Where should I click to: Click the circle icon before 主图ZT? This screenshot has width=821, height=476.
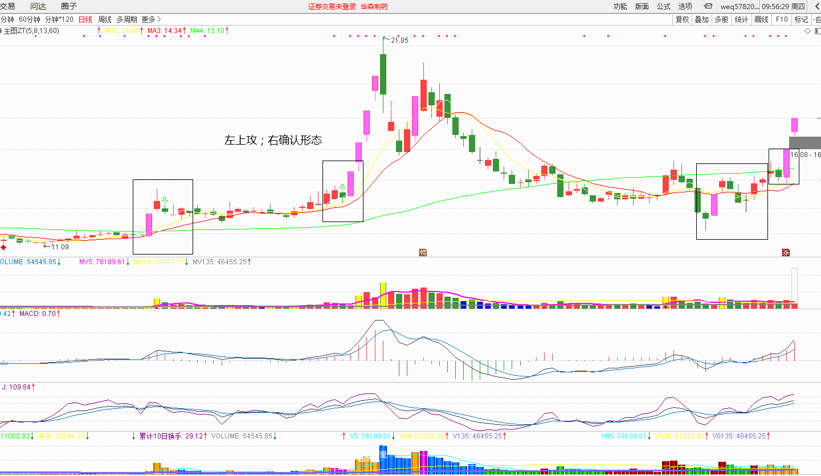[1, 31]
